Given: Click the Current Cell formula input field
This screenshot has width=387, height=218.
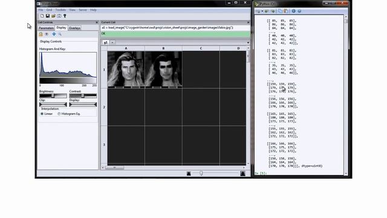Looking at the screenshot, I should [x=175, y=28].
